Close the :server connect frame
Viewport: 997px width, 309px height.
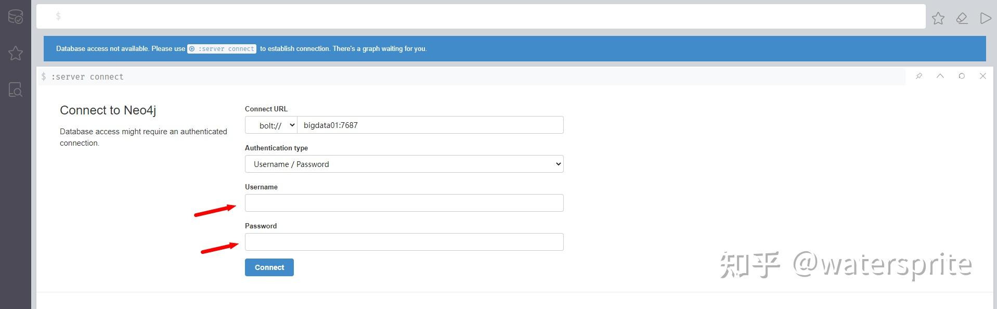pyautogui.click(x=982, y=76)
